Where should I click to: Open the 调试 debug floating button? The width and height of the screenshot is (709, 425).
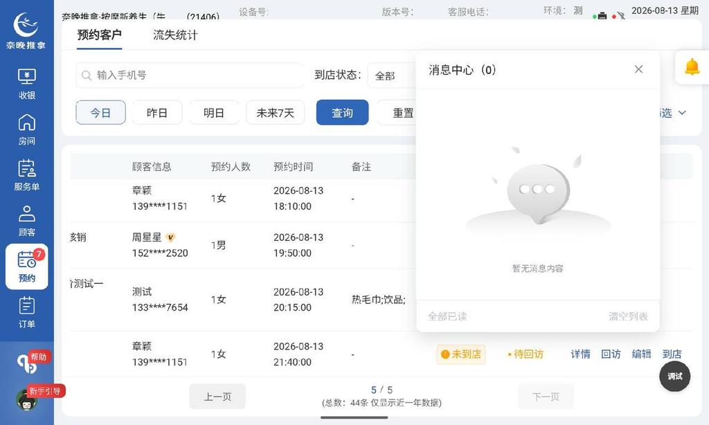(674, 376)
